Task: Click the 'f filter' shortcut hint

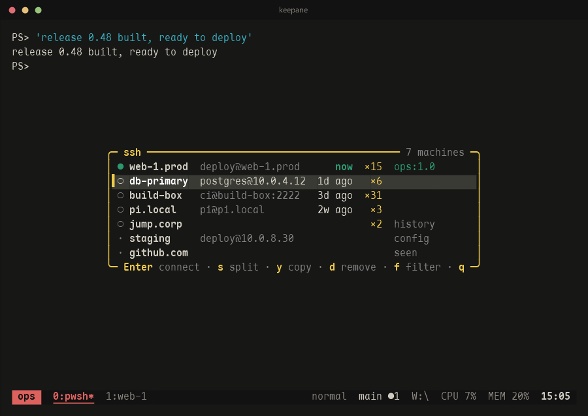Action: pos(417,267)
